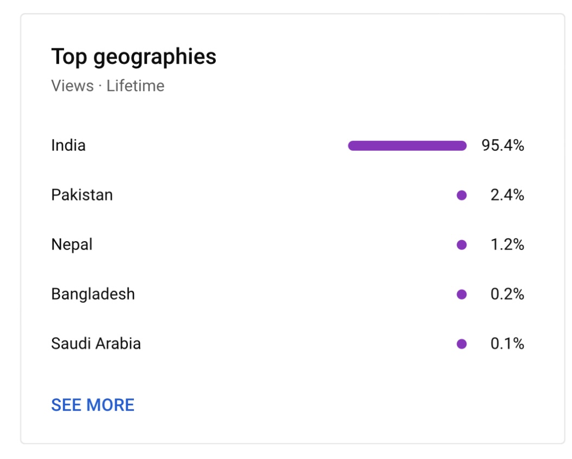Click the purple dot beside Nepal
572x459 pixels.
pyautogui.click(x=461, y=244)
